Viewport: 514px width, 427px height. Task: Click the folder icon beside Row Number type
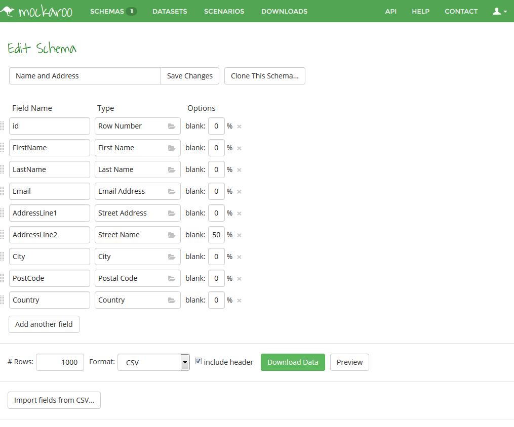point(172,126)
